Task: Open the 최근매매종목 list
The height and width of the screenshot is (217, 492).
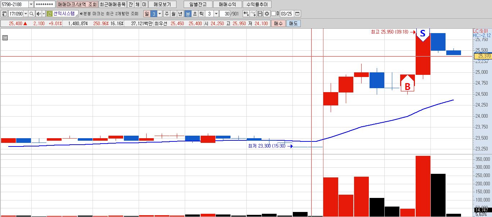Action: [x=113, y=4]
